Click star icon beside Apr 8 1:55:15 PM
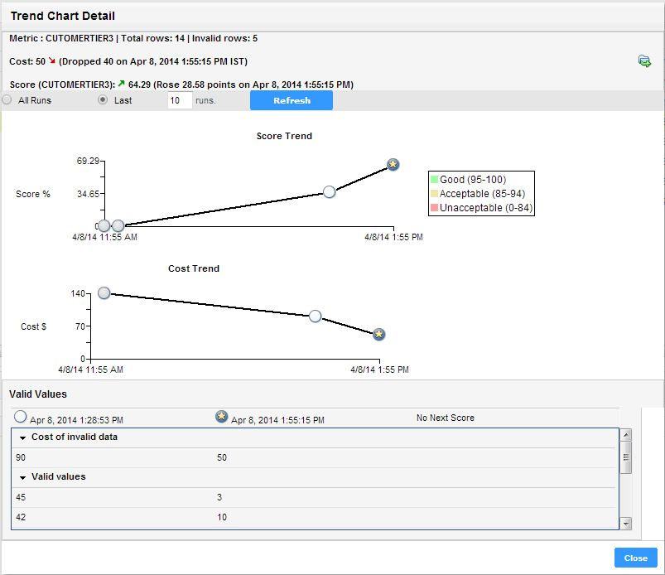665x575 pixels. pyautogui.click(x=221, y=417)
